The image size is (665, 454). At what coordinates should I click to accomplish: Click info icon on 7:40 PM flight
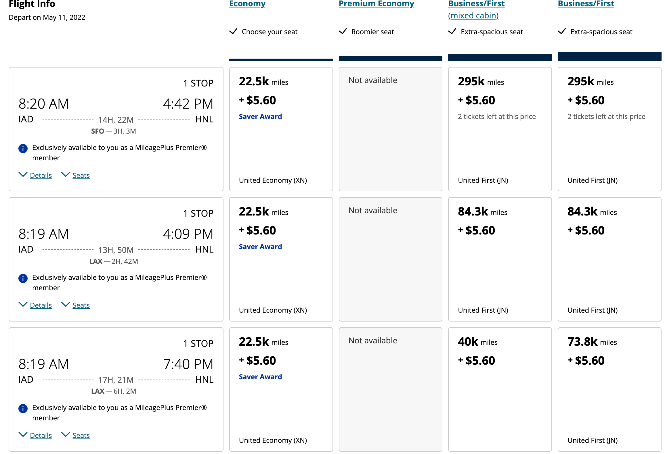tap(23, 409)
